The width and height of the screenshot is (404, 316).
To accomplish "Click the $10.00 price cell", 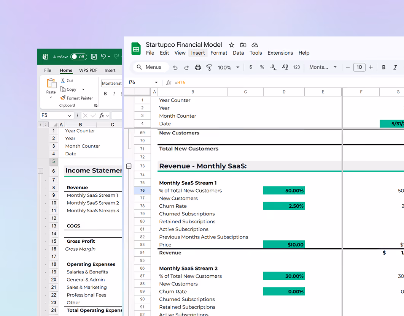I will (284, 245).
